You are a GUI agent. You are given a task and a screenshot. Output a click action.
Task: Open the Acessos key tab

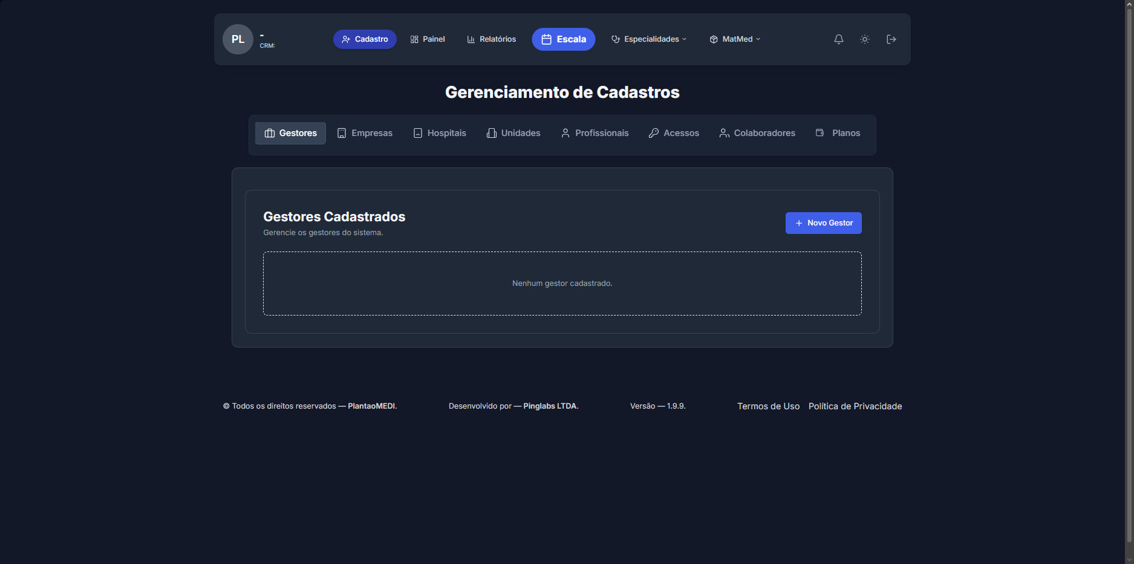[674, 133]
